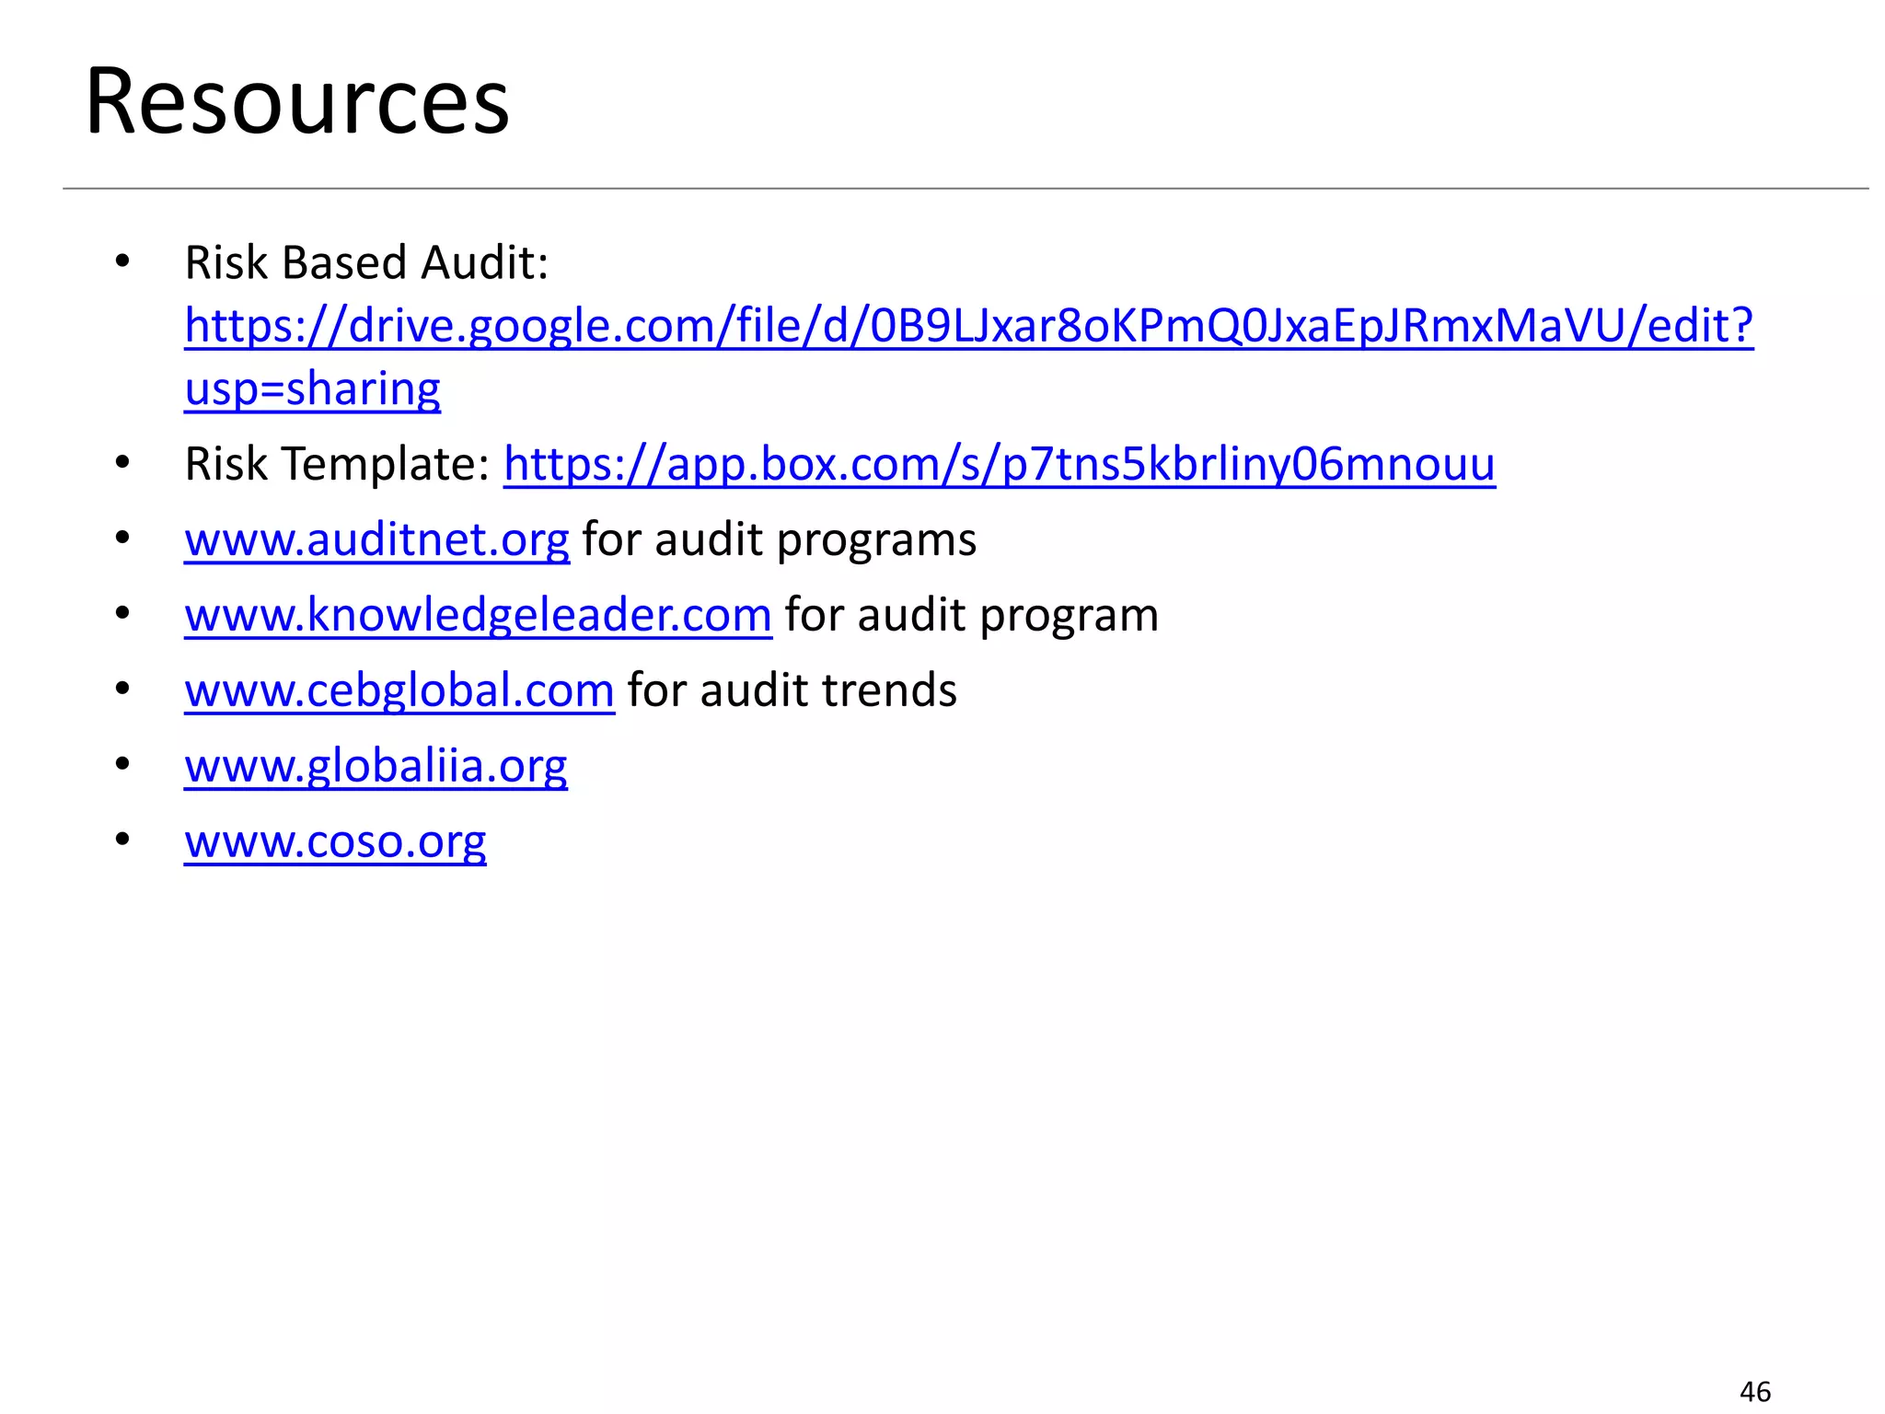Click the slide number 46
Image resolution: width=1885 pixels, height=1414 pixels.
[1755, 1391]
